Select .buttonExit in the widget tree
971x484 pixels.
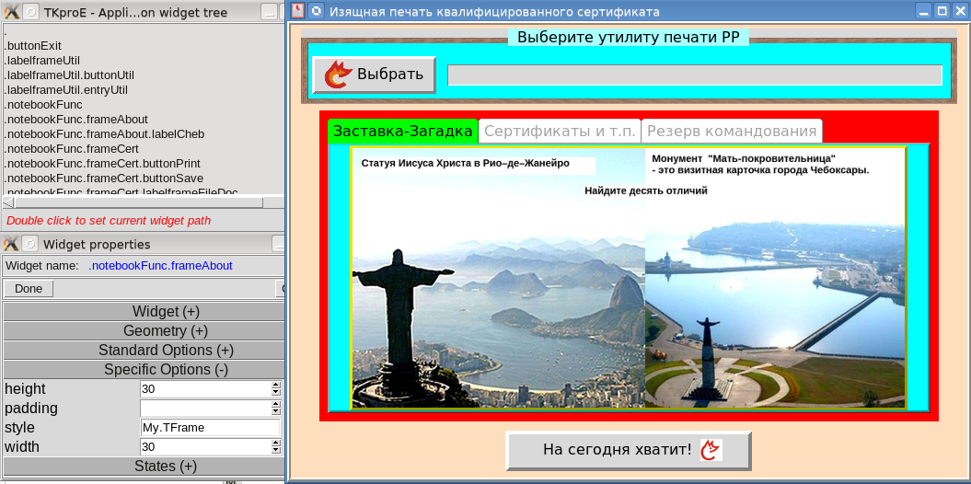(33, 46)
